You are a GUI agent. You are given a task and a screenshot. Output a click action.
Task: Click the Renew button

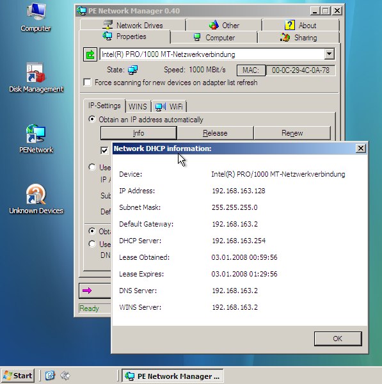click(292, 133)
